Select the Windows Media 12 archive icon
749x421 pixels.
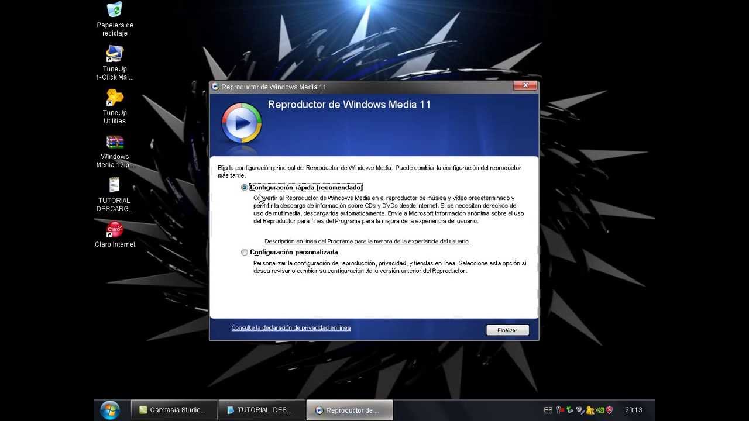pos(115,151)
